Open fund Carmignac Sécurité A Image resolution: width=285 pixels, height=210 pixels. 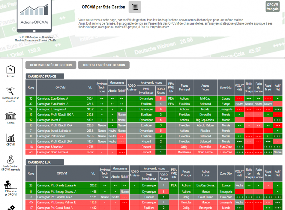(x=50, y=147)
